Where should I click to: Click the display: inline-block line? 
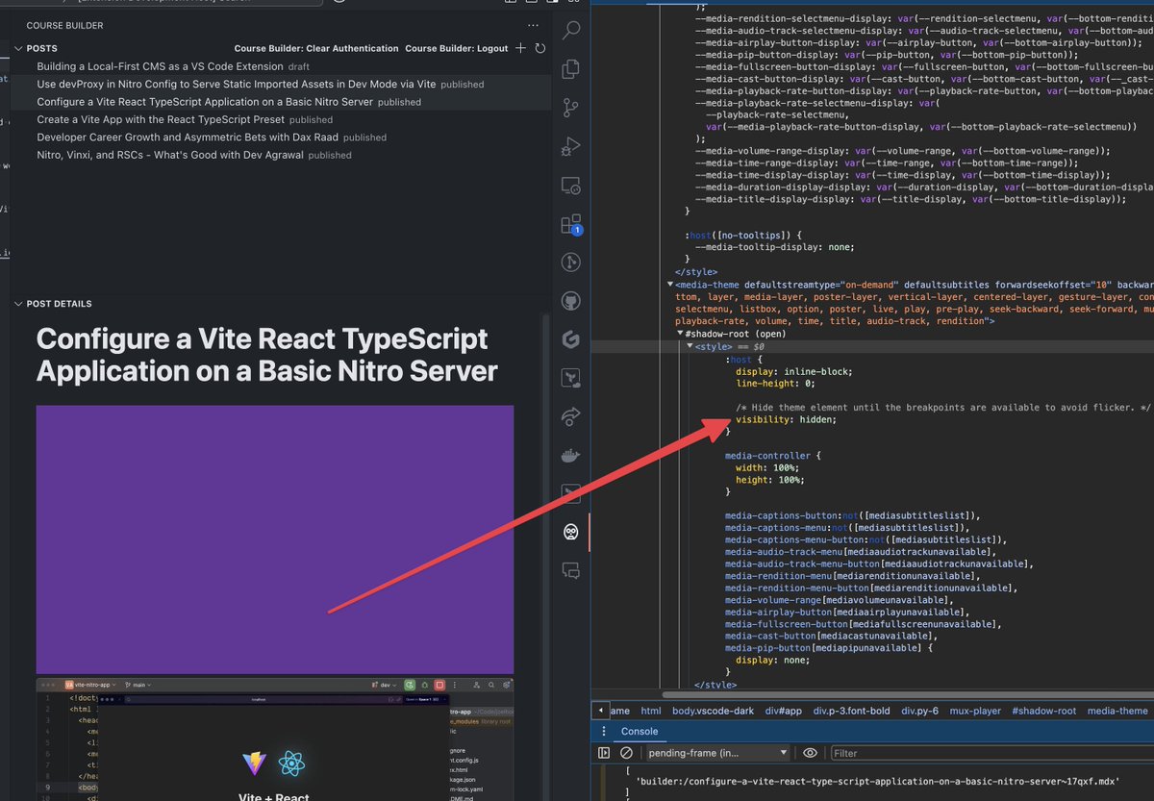793,371
